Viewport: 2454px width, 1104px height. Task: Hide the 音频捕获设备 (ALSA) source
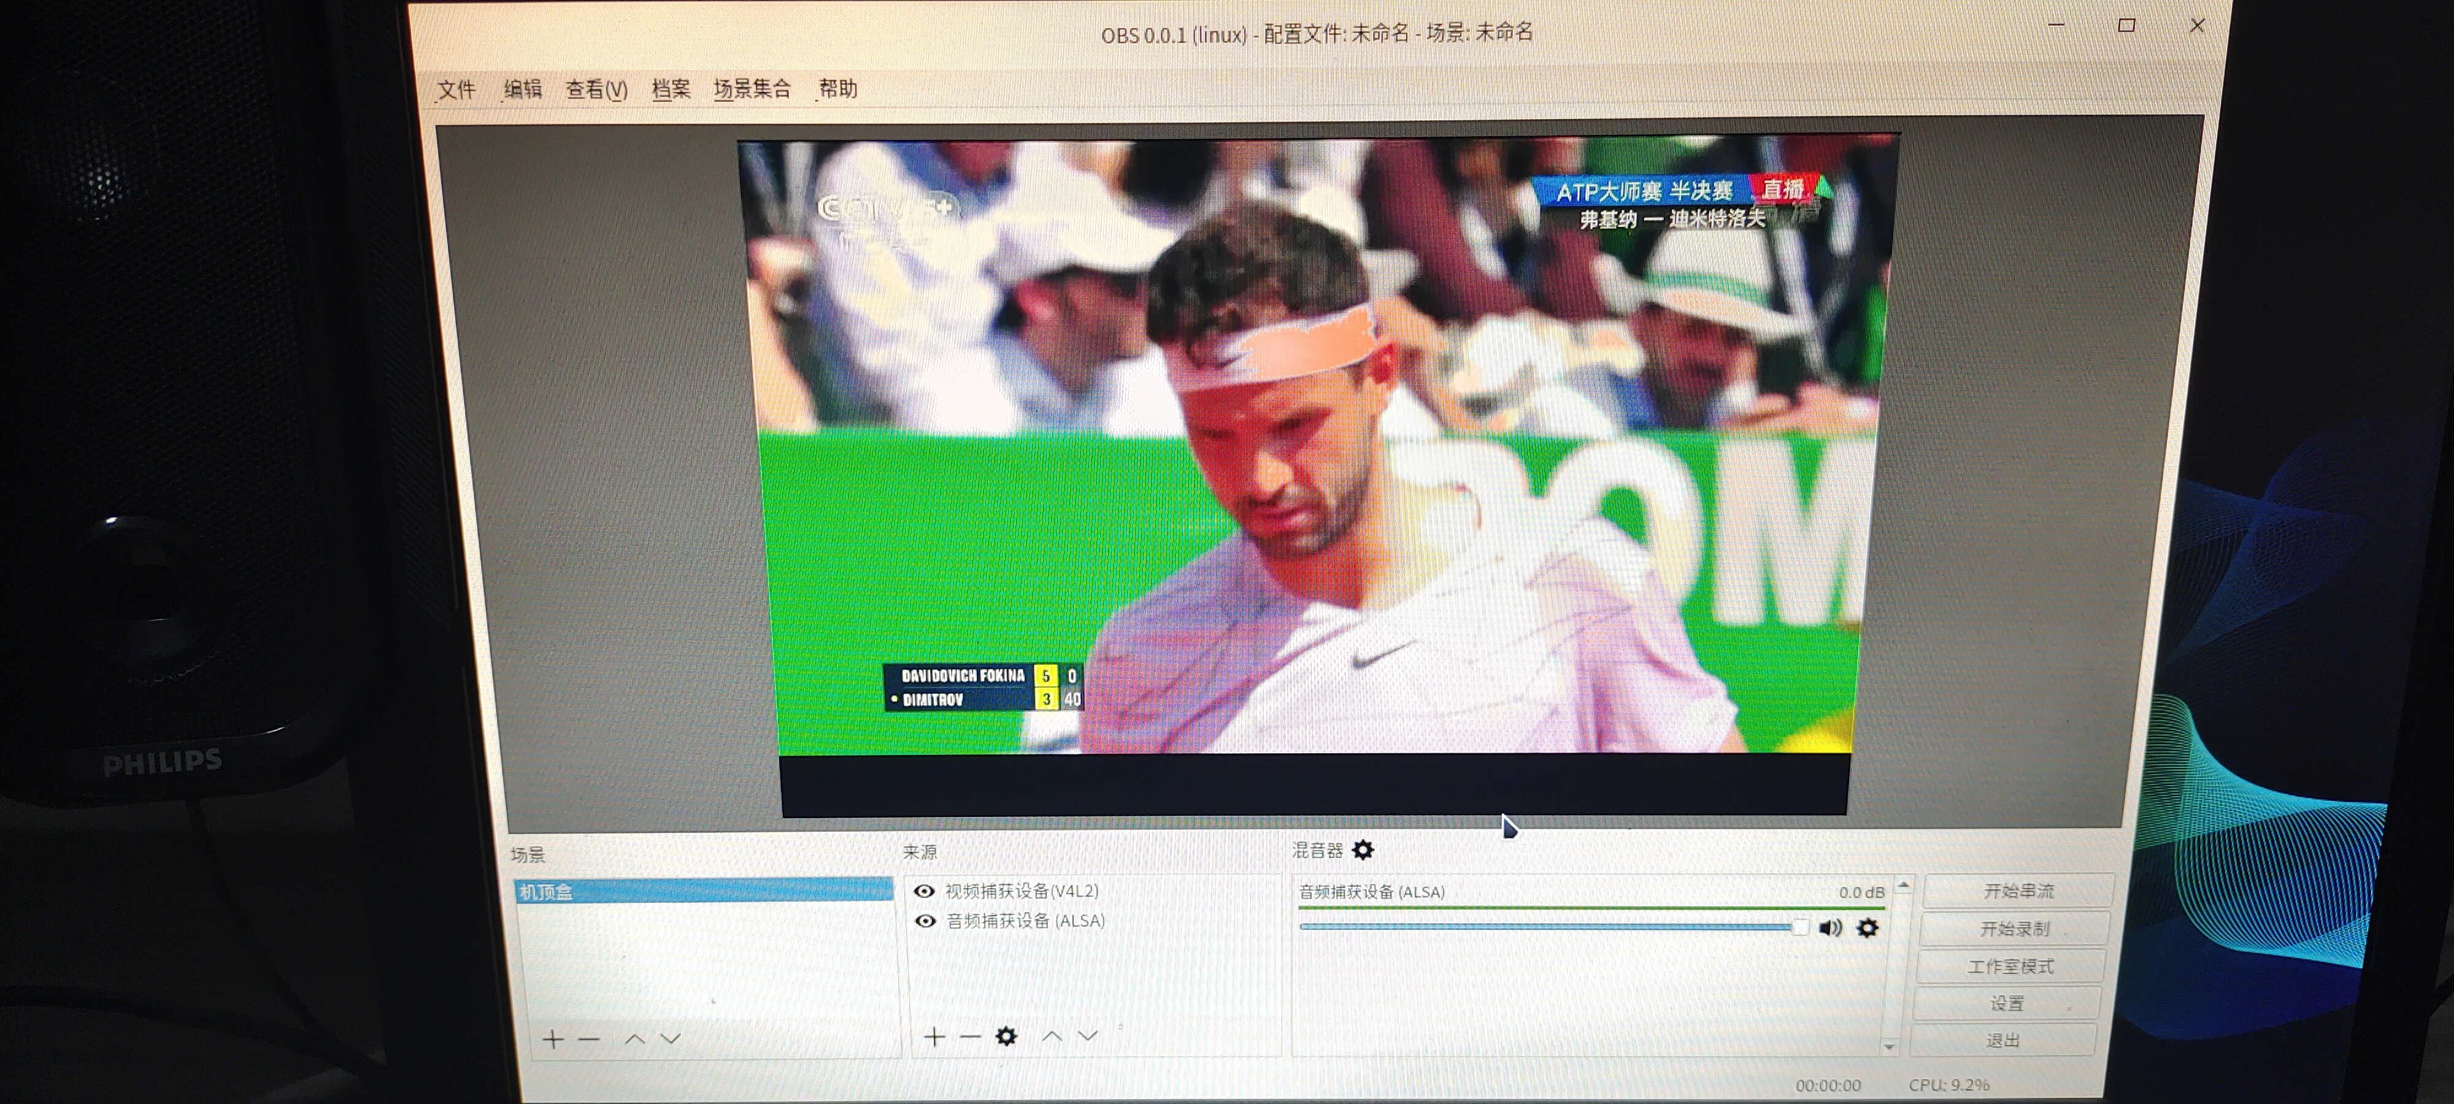[925, 921]
